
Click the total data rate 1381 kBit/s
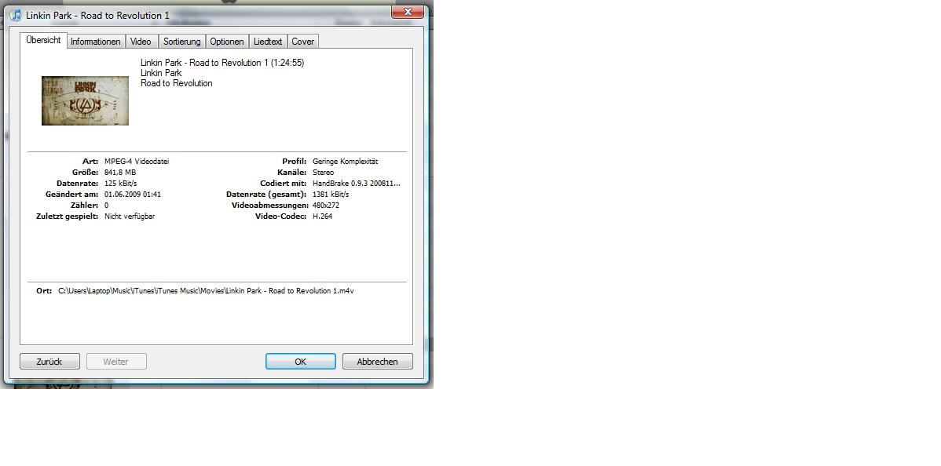[x=331, y=195]
